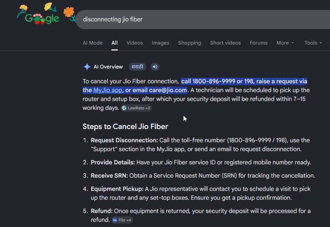The width and height of the screenshot is (330, 227).
Task: Click the Refund: step text
Action: [102, 211]
